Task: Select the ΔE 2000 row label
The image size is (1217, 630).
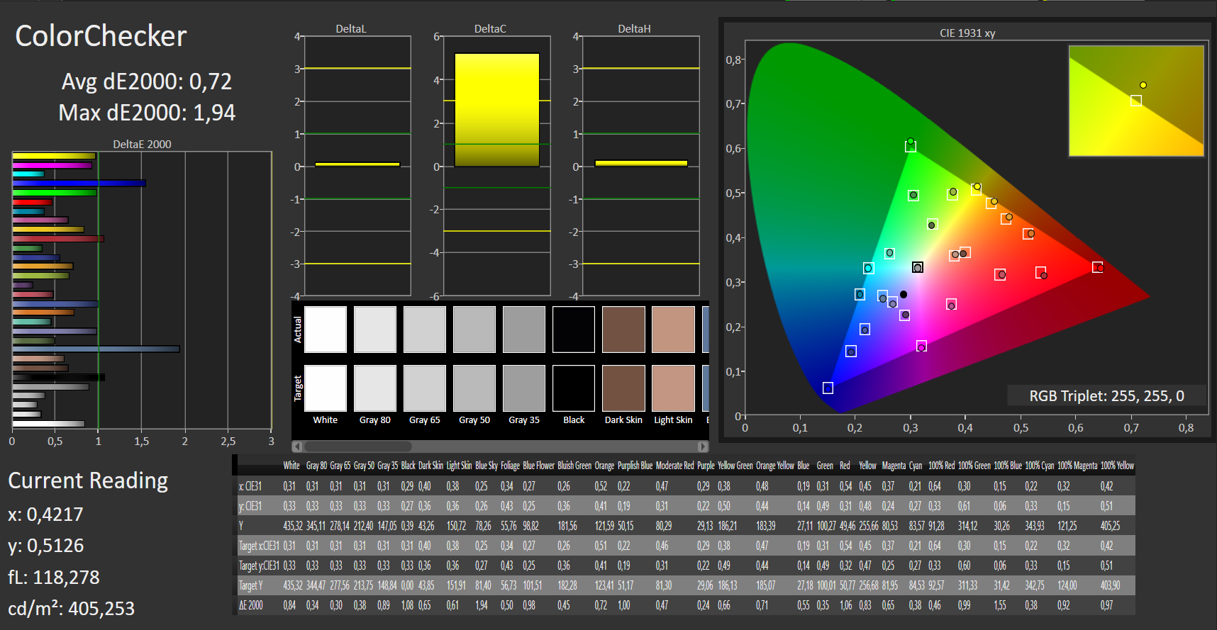Action: coord(251,605)
